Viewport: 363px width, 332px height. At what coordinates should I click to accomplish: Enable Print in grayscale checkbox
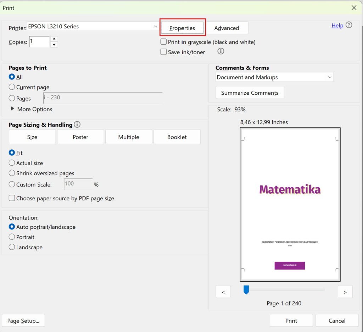163,42
